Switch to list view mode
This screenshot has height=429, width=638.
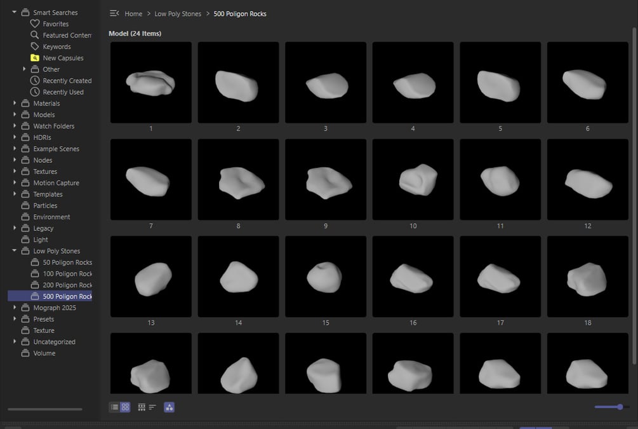pos(114,407)
